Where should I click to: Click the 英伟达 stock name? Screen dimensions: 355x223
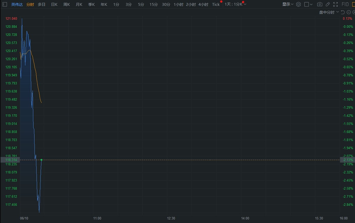[17, 4]
